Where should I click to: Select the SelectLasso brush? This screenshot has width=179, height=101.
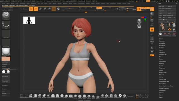click(26, 96)
